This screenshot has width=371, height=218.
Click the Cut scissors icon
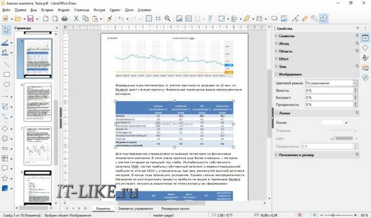click(x=76, y=19)
